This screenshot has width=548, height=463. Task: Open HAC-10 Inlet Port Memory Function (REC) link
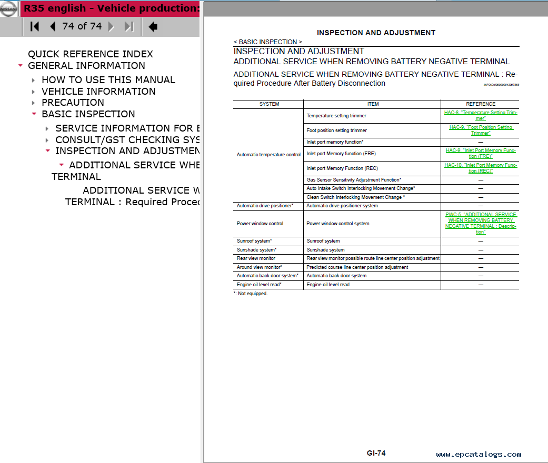coord(481,168)
